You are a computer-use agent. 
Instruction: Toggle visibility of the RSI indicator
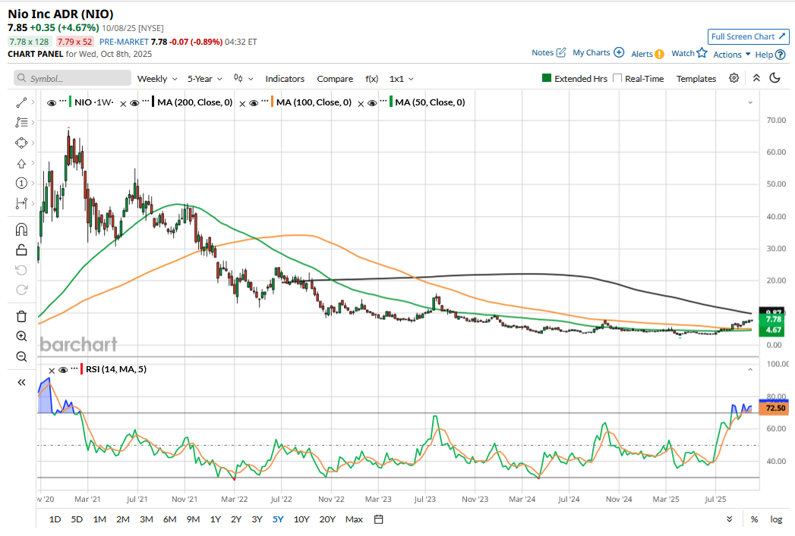click(x=63, y=370)
